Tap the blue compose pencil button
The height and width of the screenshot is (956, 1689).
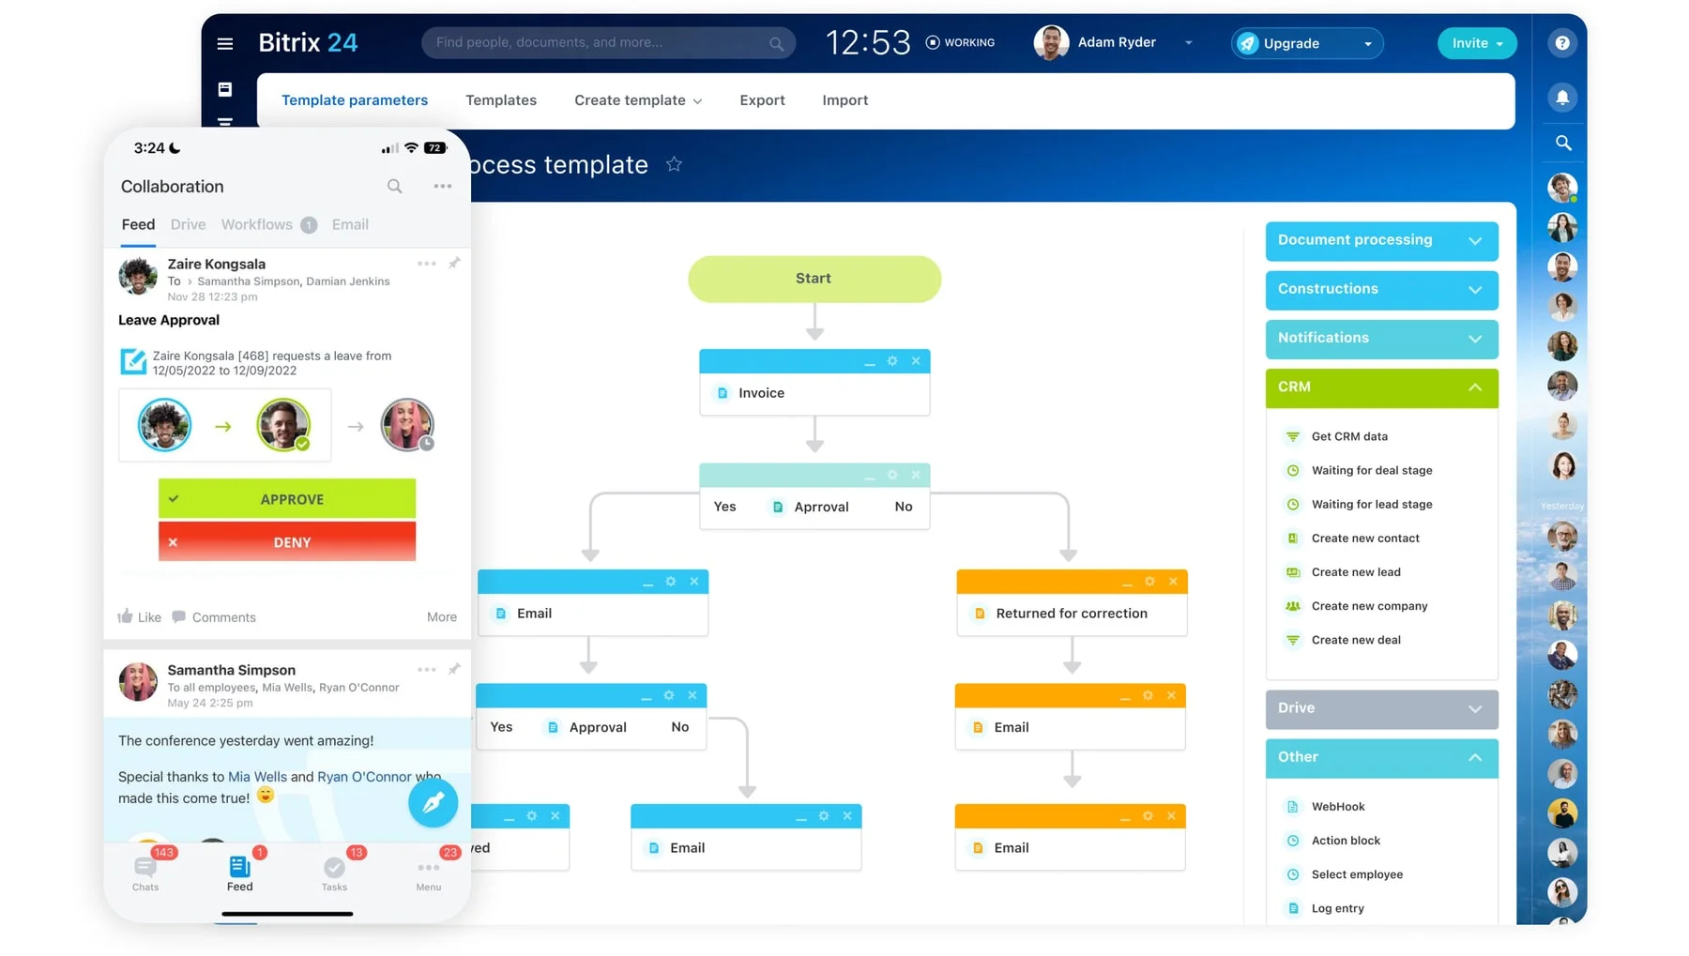tap(433, 803)
